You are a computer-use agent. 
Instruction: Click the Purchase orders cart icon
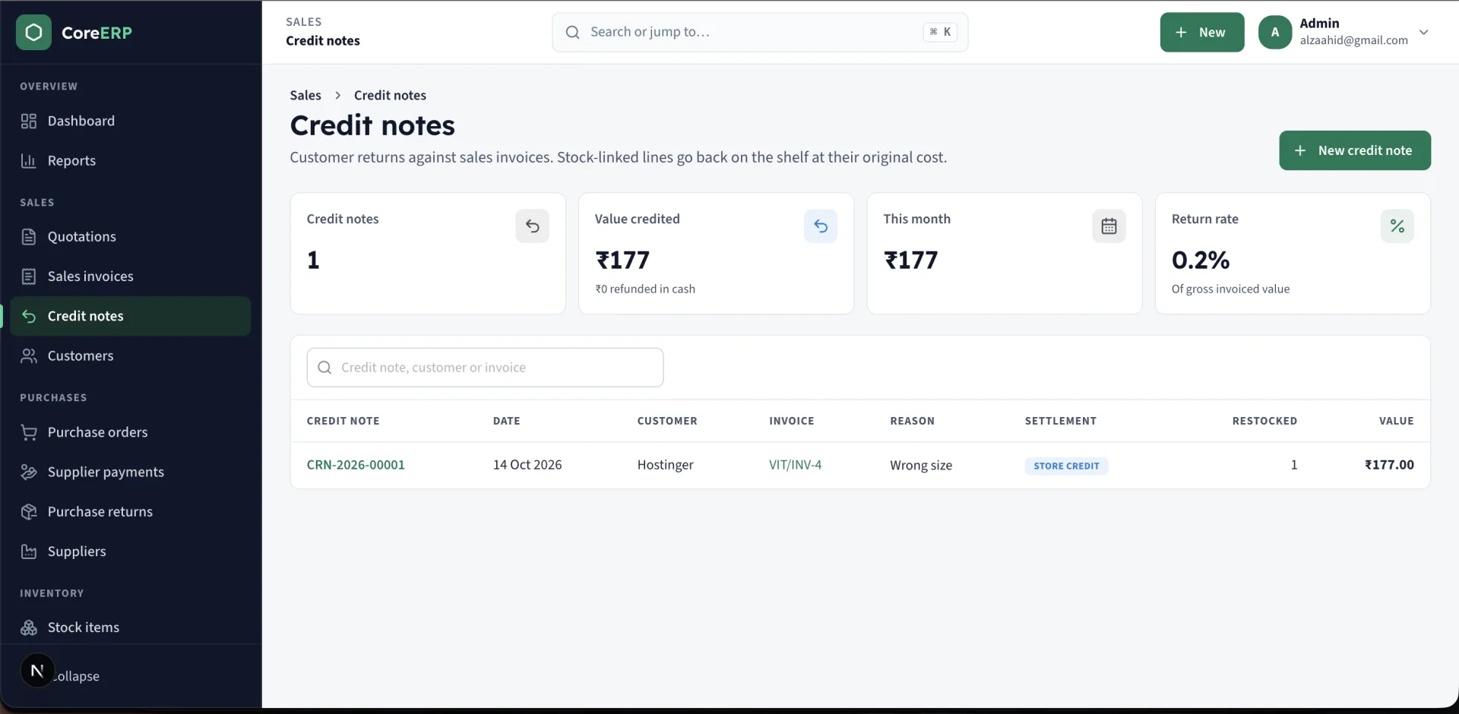(29, 432)
